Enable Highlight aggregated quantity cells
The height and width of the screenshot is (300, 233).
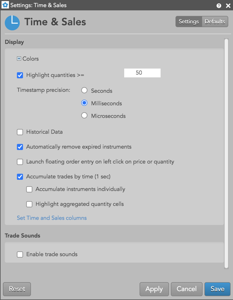coord(29,204)
